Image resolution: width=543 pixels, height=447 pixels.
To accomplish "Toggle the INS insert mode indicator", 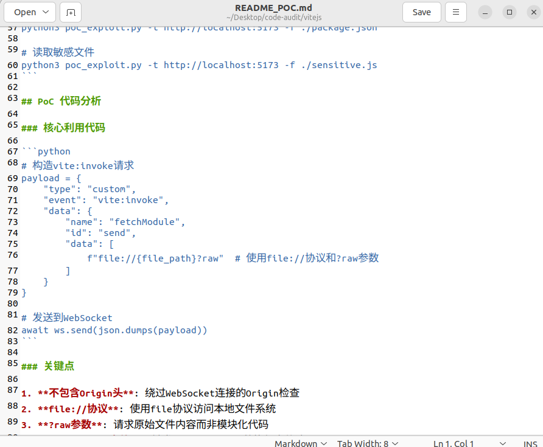I will coord(530,443).
